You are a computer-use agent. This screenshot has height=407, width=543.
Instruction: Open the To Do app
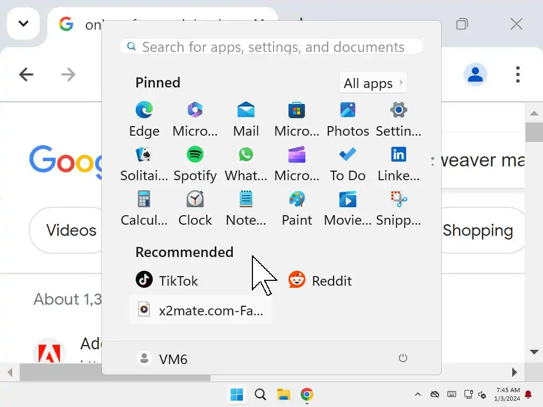pos(348,164)
